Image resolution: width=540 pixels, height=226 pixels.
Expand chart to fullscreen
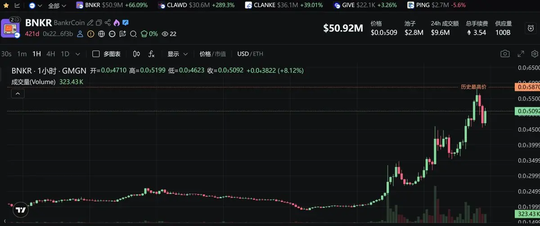tap(521, 54)
